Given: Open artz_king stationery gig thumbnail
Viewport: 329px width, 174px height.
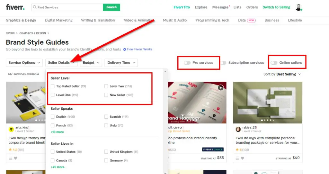Looking at the screenshot, I should coord(26,103).
